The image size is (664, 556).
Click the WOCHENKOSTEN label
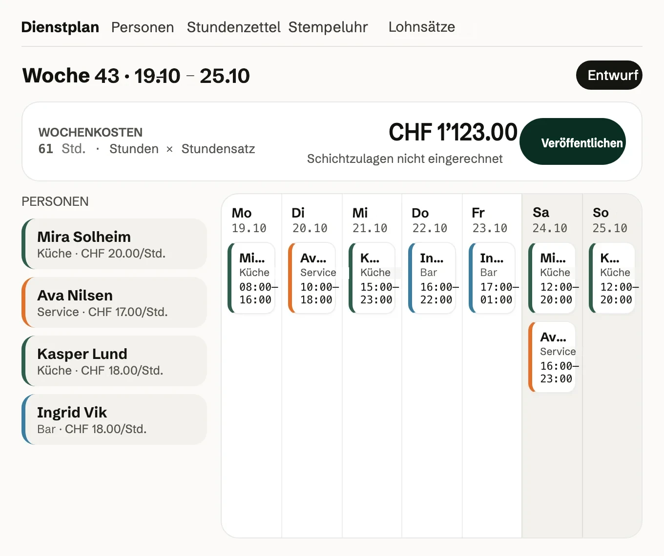tap(90, 132)
